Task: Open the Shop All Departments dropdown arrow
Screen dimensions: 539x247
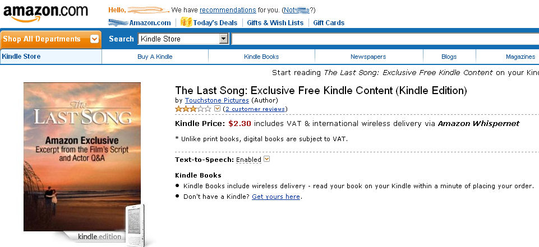Action: click(95, 39)
